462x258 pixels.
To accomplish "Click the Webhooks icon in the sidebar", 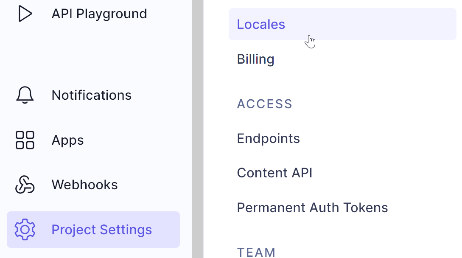I will coord(25,185).
